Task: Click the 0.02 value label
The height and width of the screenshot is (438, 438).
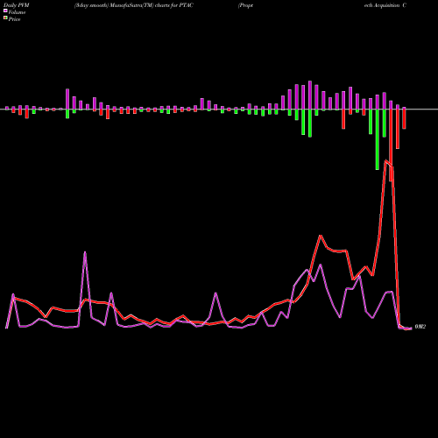Action: 420,327
